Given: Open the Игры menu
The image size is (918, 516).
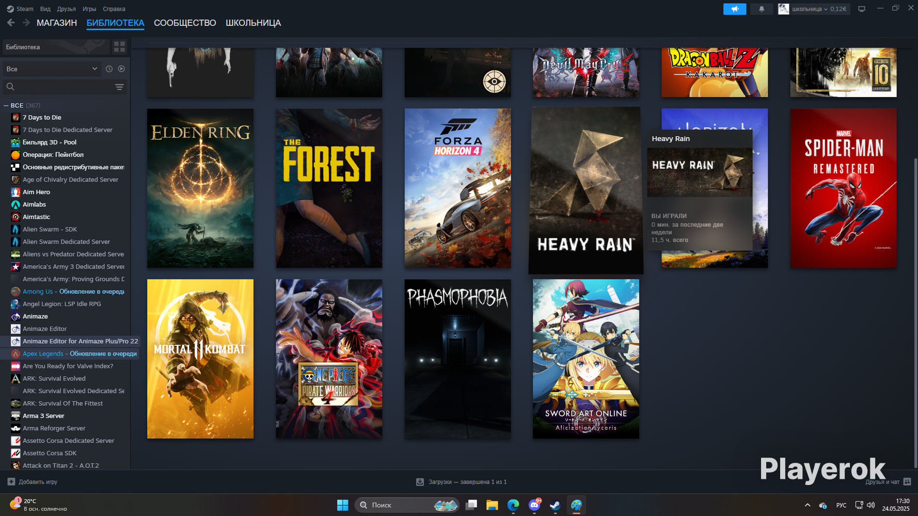Looking at the screenshot, I should 89,9.
